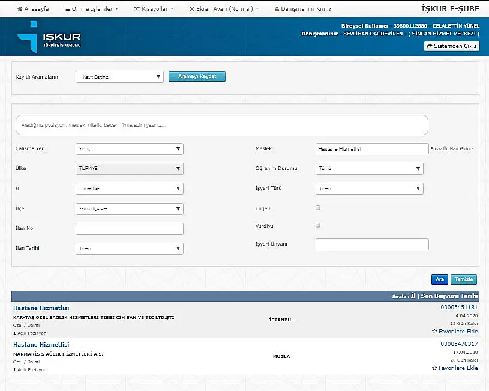
Task: Click the 15 Gün Kaldı text
Action: point(464,323)
